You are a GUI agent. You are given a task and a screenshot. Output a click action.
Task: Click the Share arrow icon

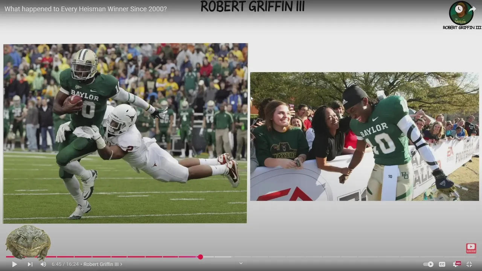pos(473,9)
